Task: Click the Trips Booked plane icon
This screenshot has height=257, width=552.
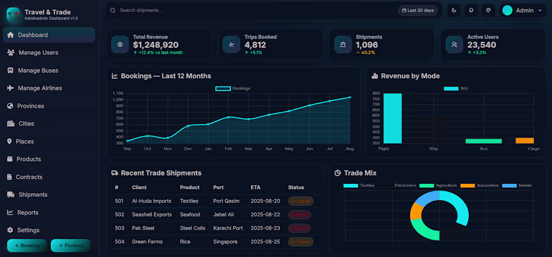Action: (x=231, y=44)
